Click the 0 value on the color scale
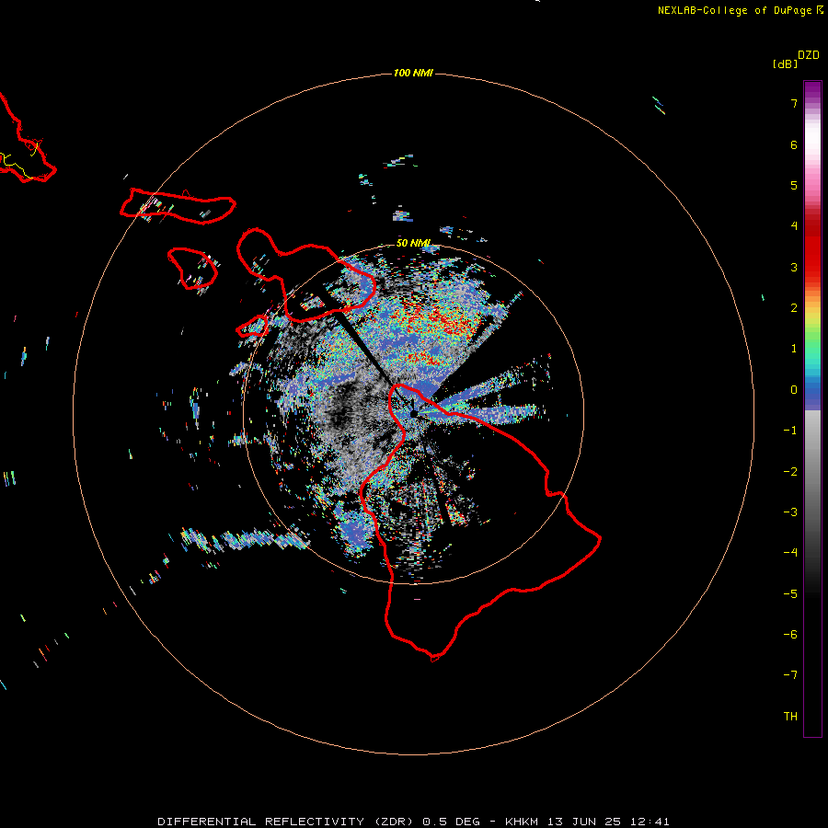828x828 pixels. pos(794,390)
